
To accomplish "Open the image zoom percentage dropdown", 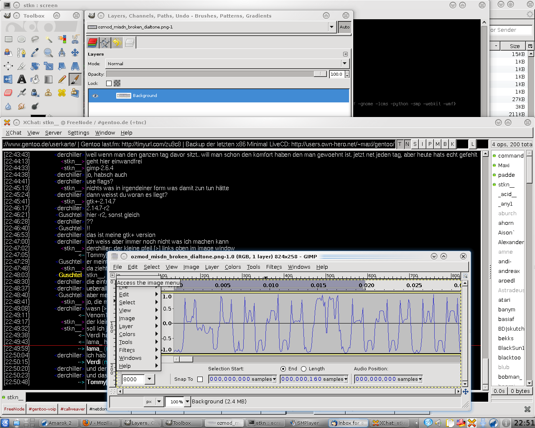I will 187,402.
